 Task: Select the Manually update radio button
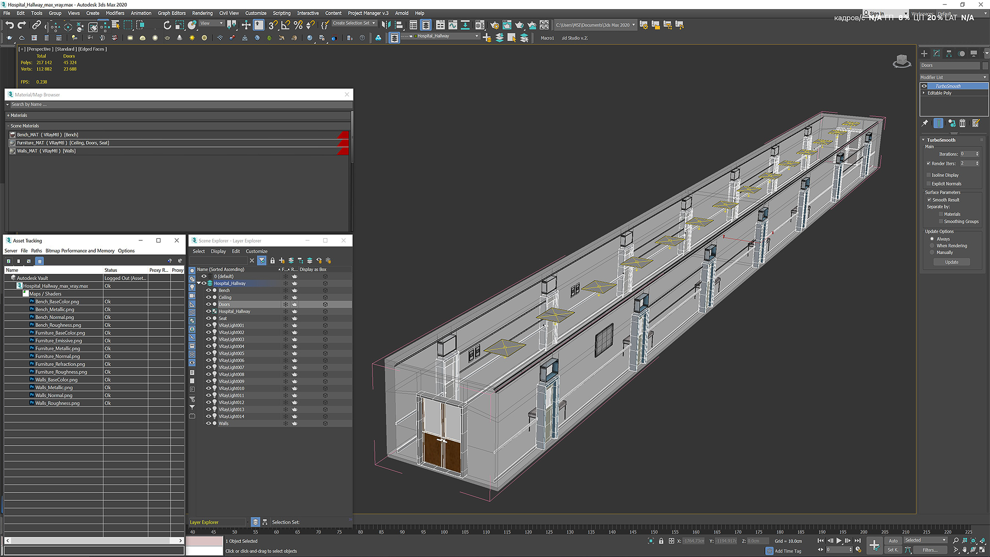click(x=932, y=253)
